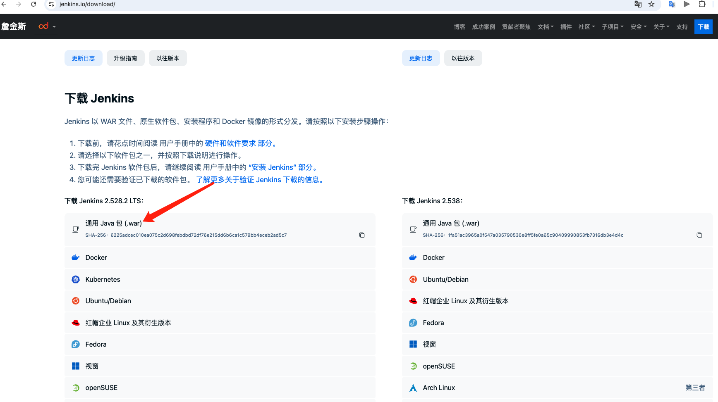Select Fedora in the 2.538 list
Image resolution: width=718 pixels, height=402 pixels.
pos(558,323)
